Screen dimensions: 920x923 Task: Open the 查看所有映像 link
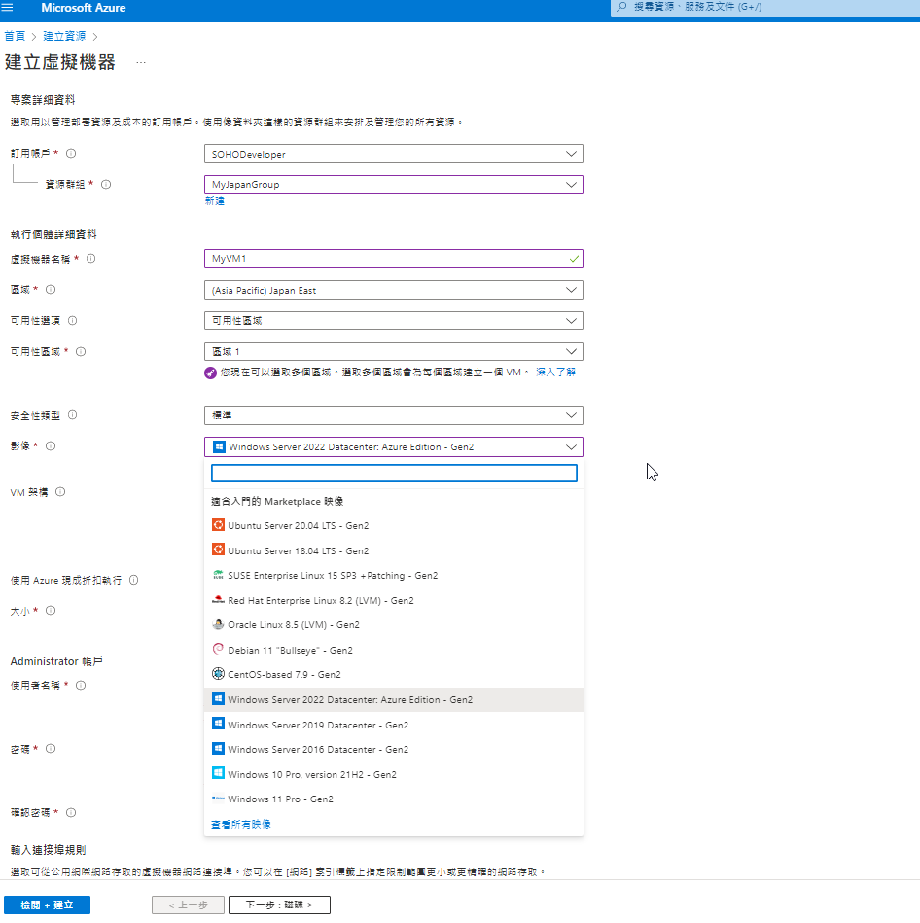coord(241,824)
